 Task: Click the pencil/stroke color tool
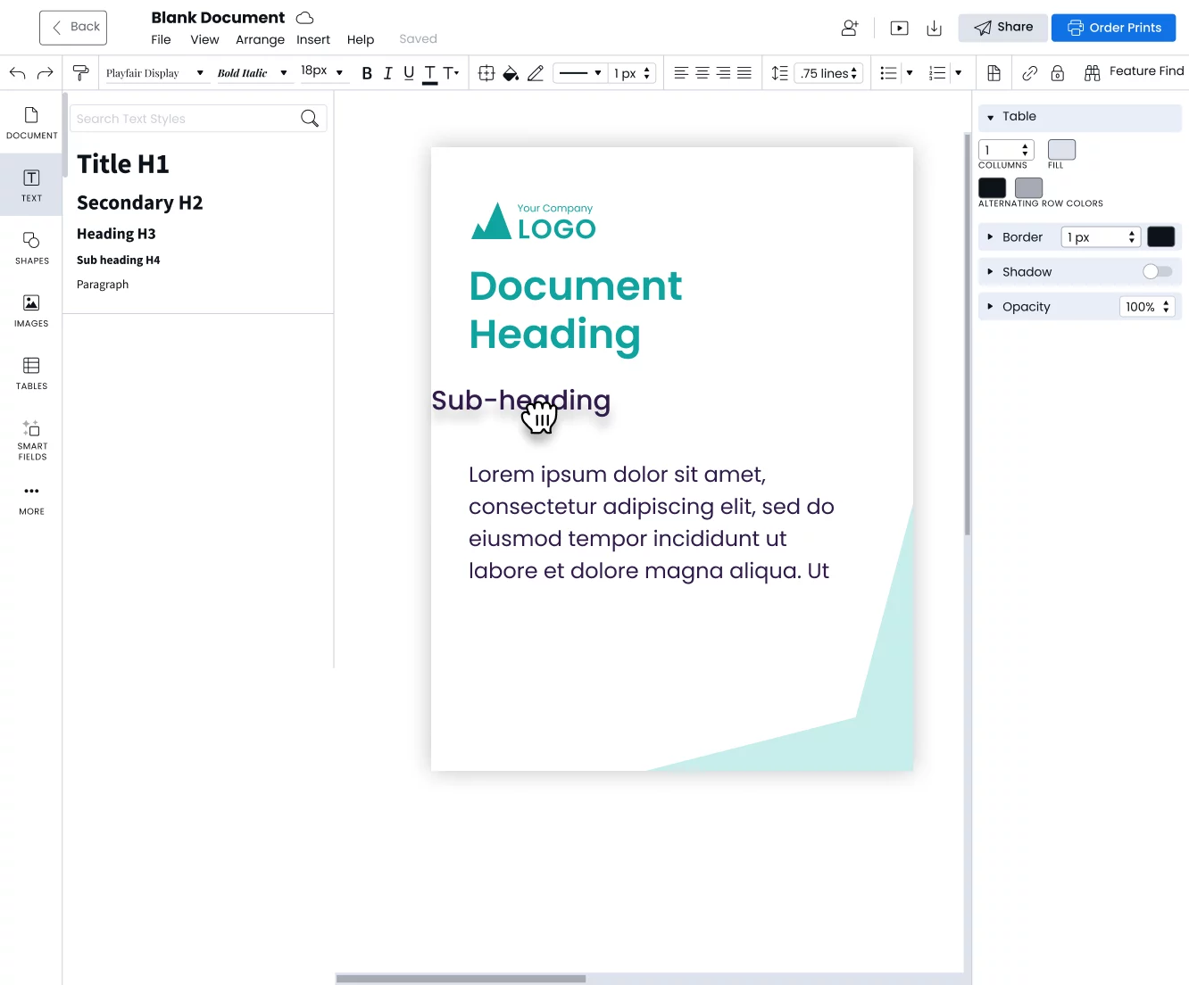point(536,73)
